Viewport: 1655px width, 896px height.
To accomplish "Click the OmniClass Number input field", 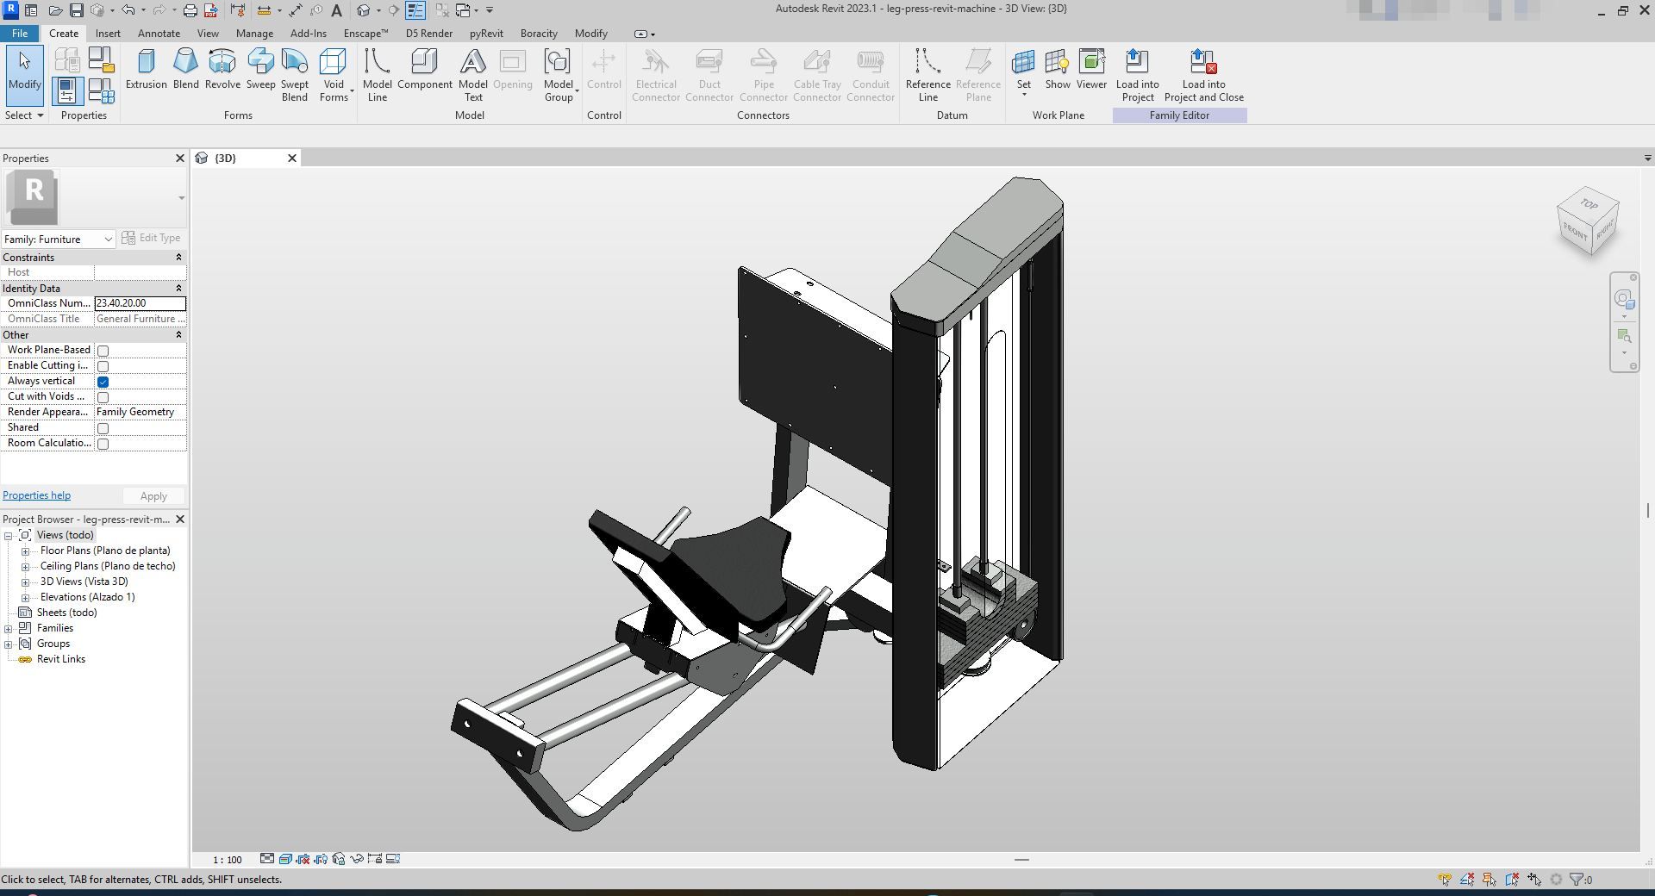I will (140, 303).
